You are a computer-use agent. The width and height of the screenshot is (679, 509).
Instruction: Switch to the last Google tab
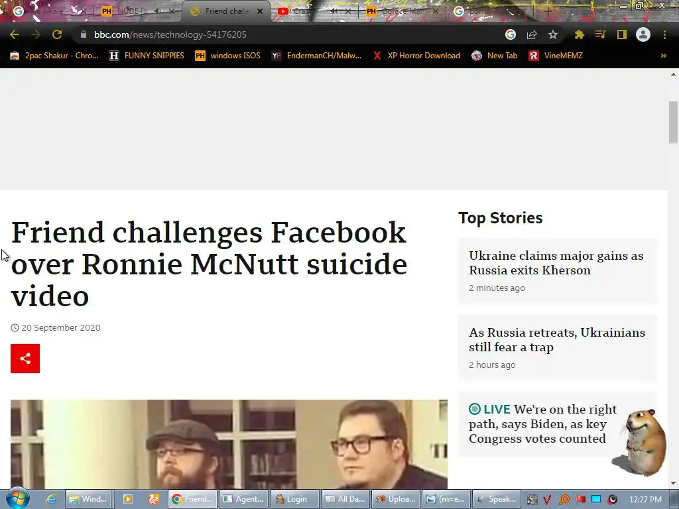pyautogui.click(x=489, y=11)
